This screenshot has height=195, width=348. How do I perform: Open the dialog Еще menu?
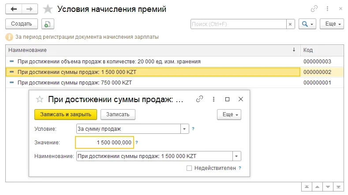[229, 114]
